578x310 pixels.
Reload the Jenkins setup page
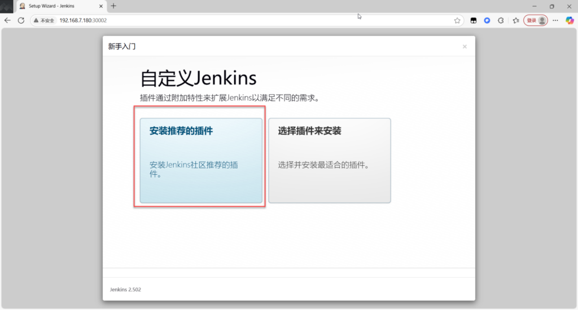pyautogui.click(x=21, y=20)
